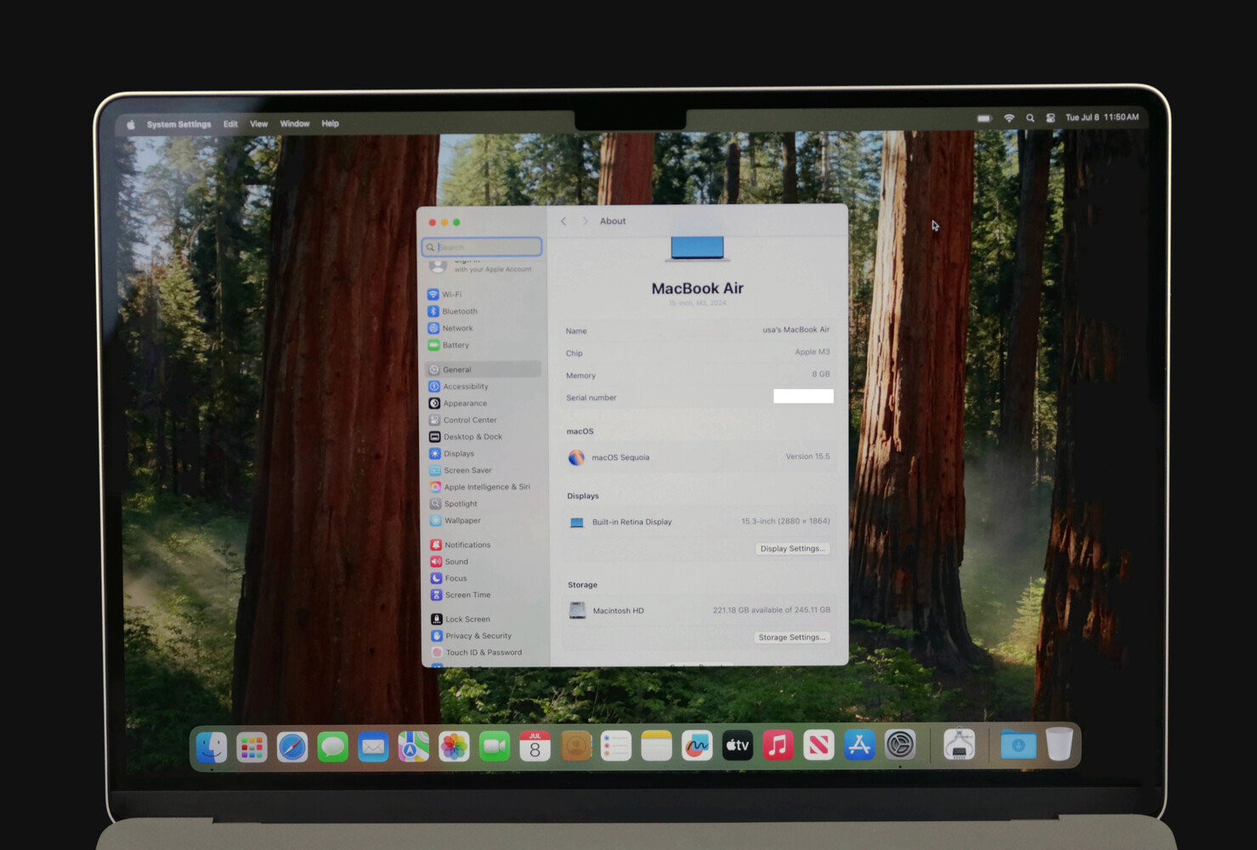The image size is (1257, 850).
Task: Open Trash from the Dock
Action: (x=1059, y=744)
